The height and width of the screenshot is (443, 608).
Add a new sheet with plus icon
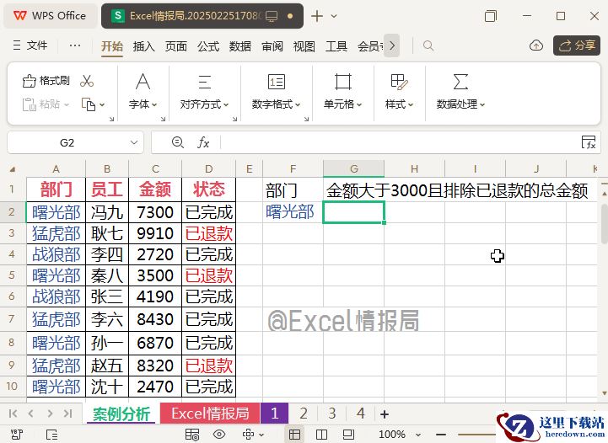[x=385, y=414]
